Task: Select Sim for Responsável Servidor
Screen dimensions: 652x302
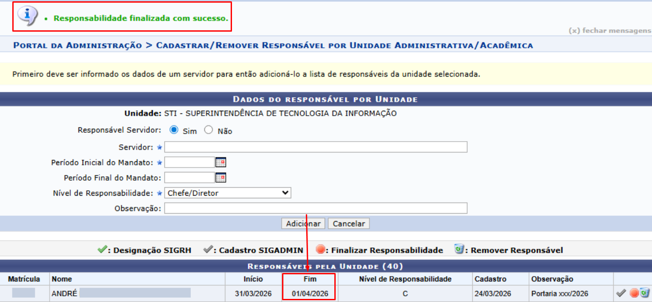Action: [174, 130]
